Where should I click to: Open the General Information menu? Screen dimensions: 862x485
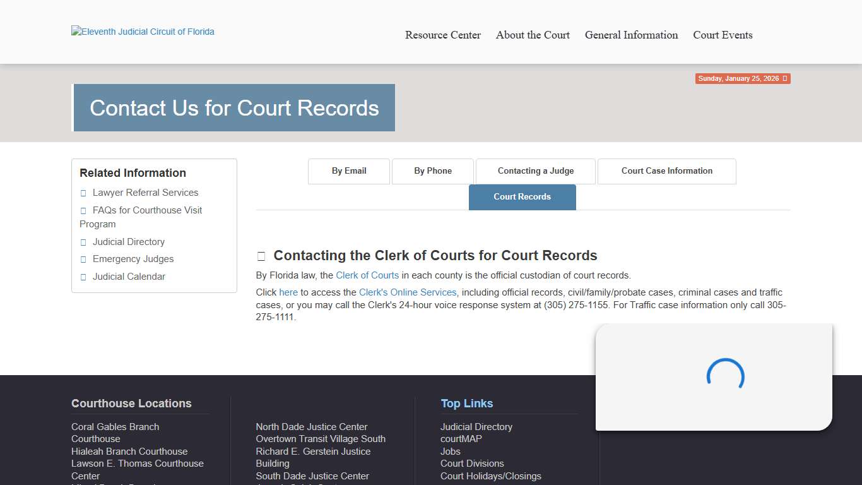(x=631, y=35)
